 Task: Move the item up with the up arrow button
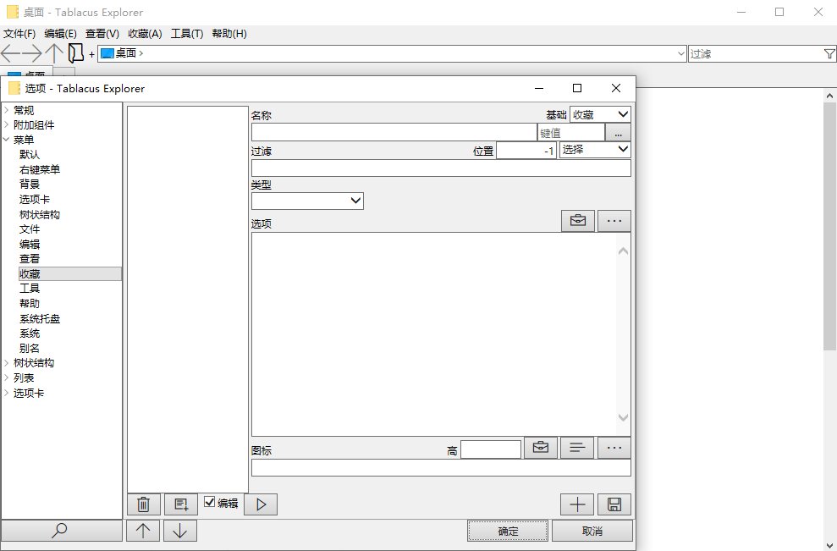[x=143, y=531]
